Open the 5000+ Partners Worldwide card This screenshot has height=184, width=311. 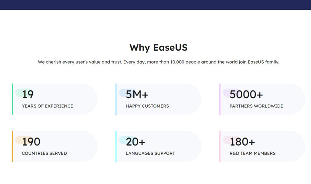pos(262,99)
